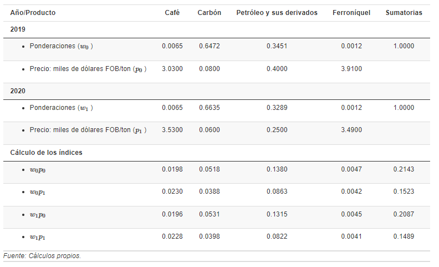Image resolution: width=439 pixels, height=267 pixels.
Task: Select the "Cálculo de los índices" heading
Action: point(46,153)
